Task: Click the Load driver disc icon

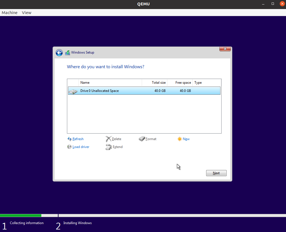Action: (x=69, y=147)
